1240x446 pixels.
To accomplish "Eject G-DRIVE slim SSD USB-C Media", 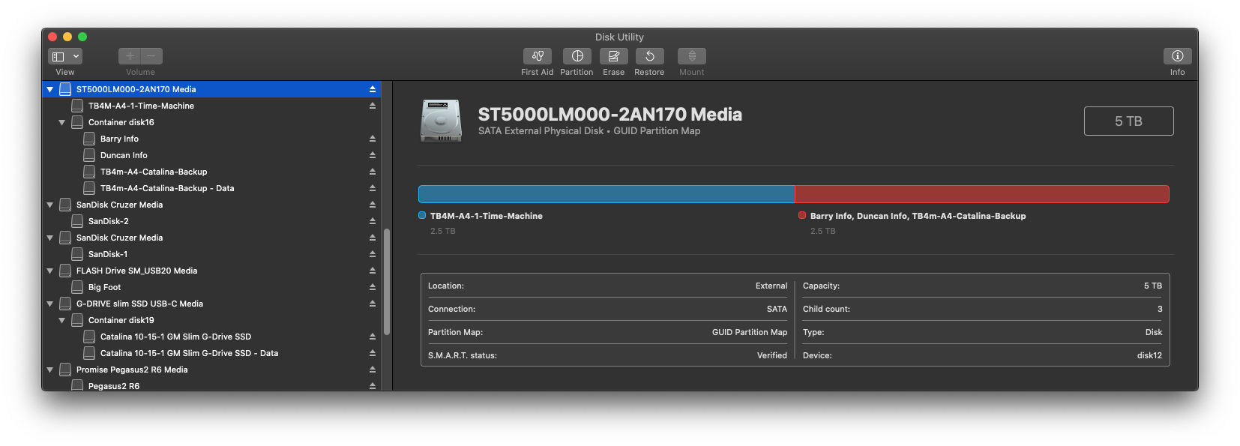I will pos(372,304).
